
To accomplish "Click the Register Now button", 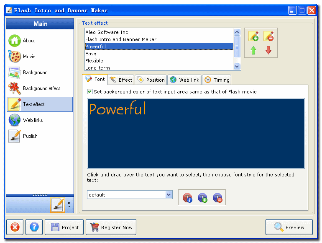I will coord(111,227).
